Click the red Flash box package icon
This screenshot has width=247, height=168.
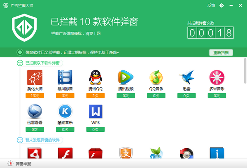coord(96,153)
